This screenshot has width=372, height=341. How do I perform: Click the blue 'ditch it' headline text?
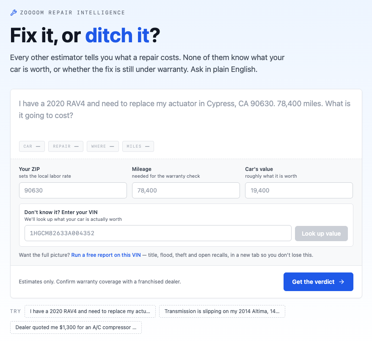pos(117,36)
